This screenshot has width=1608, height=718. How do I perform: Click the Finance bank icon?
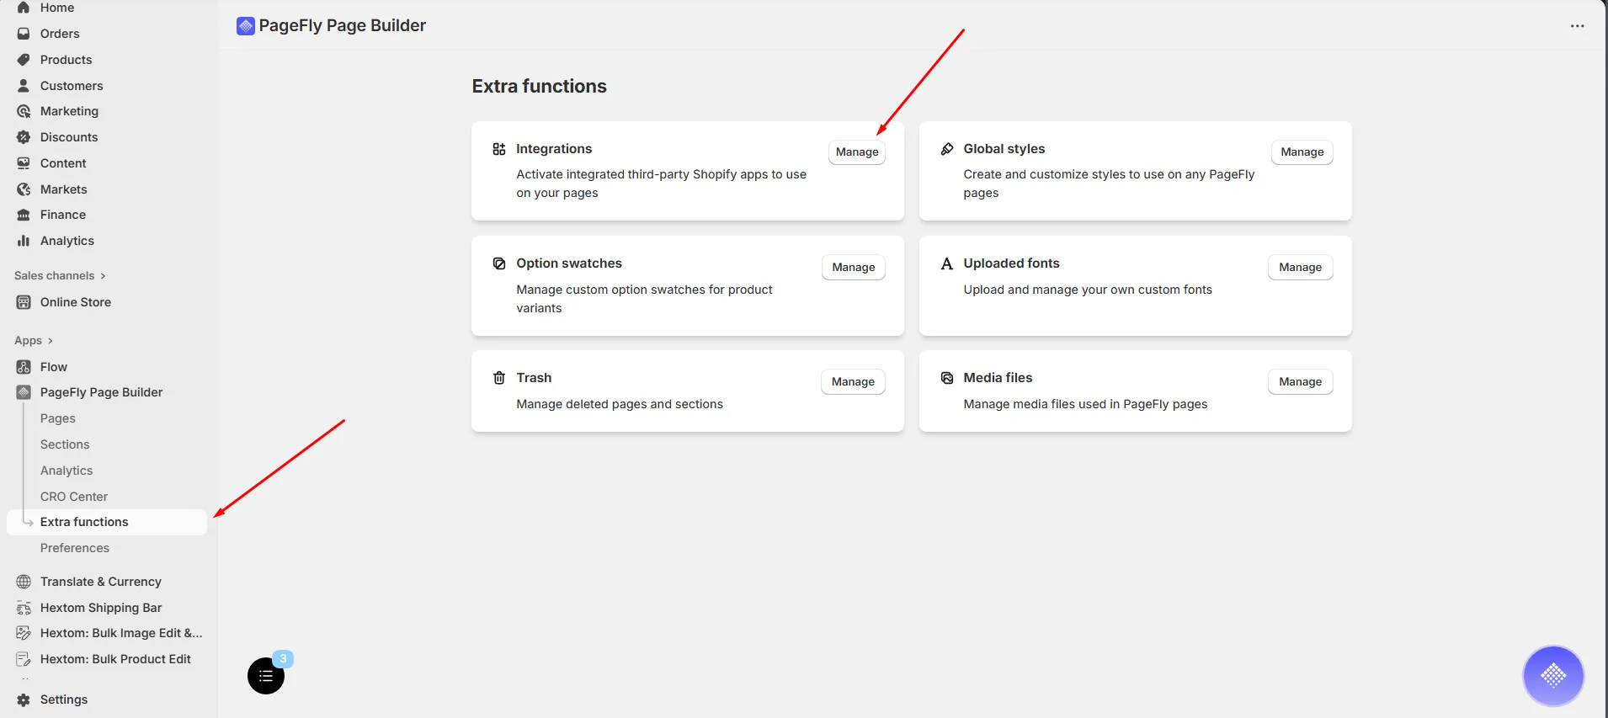click(24, 215)
